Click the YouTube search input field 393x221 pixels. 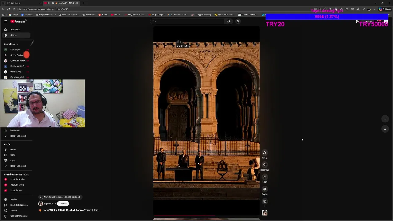(188, 21)
